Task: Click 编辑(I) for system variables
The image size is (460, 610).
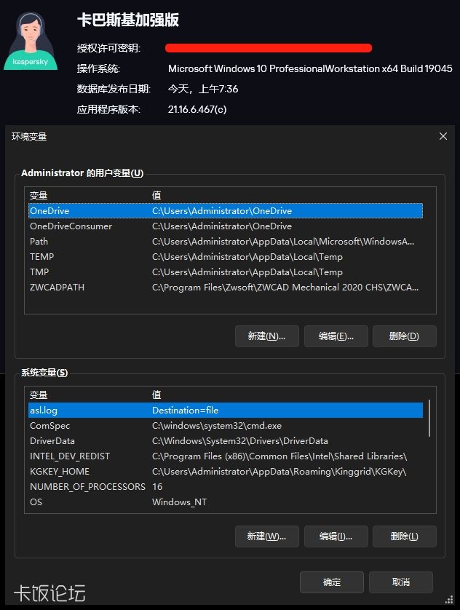Action: point(336,536)
